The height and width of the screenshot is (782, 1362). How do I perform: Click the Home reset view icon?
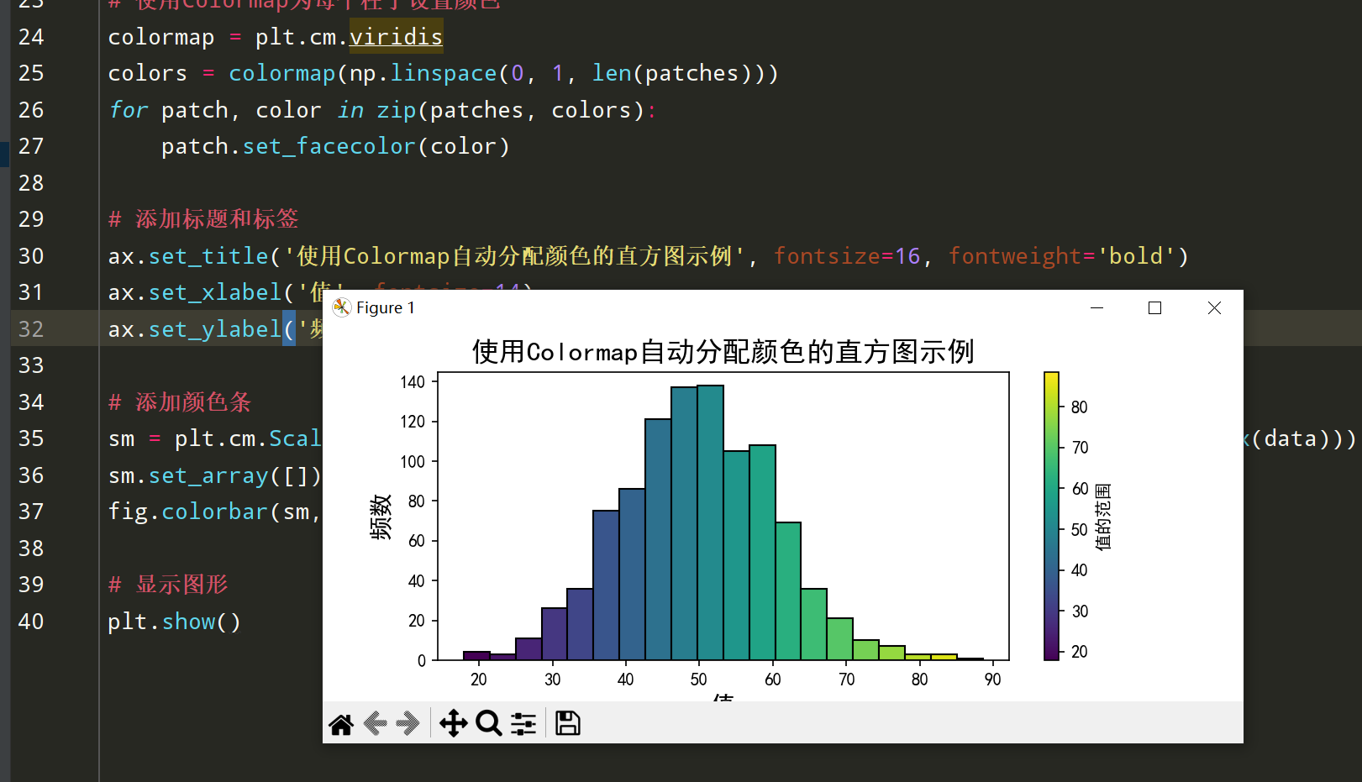(341, 723)
